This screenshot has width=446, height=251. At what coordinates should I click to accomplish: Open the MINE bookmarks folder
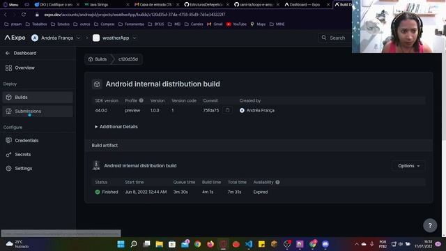277,24
